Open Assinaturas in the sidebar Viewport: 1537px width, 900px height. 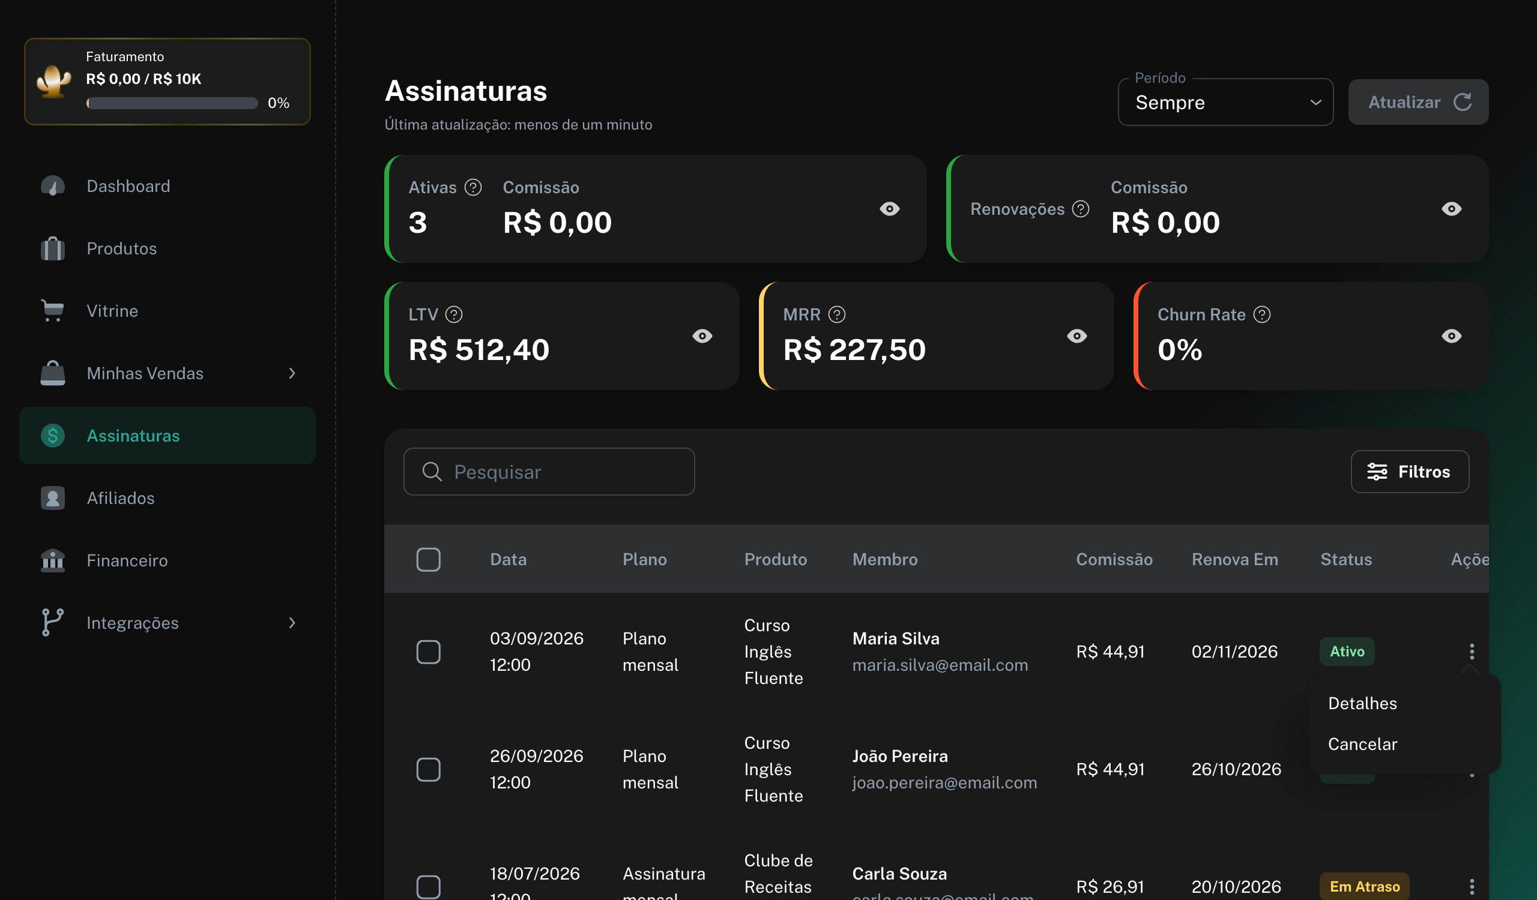point(167,436)
